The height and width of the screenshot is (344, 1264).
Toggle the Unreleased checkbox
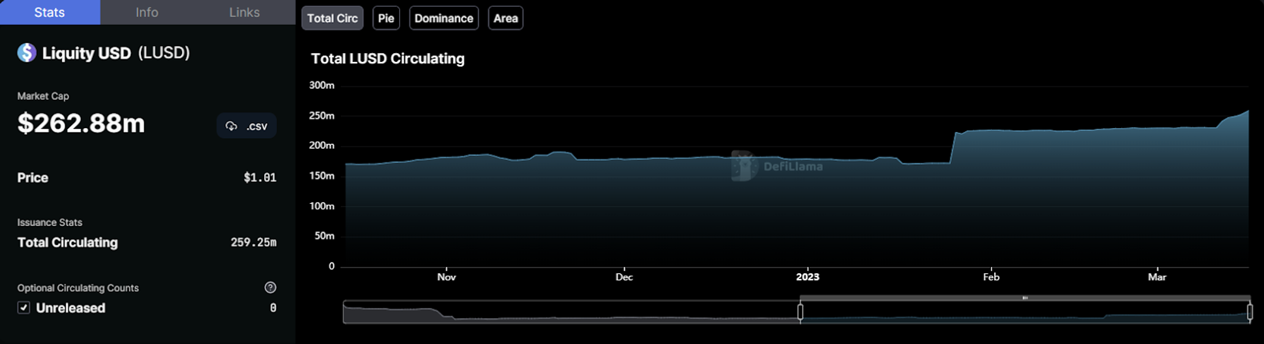pyautogui.click(x=24, y=308)
